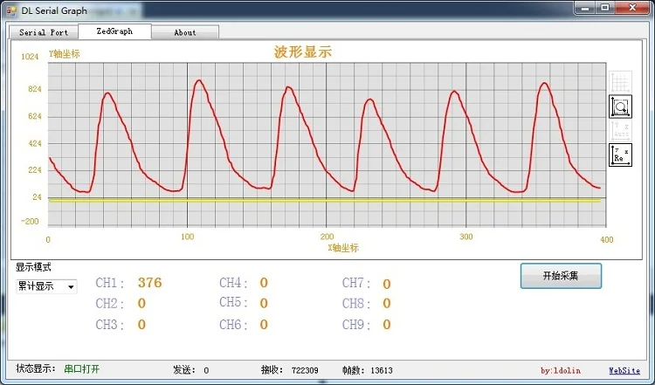Click the X轴坐标 axis title
The height and width of the screenshot is (385, 655).
click(343, 248)
